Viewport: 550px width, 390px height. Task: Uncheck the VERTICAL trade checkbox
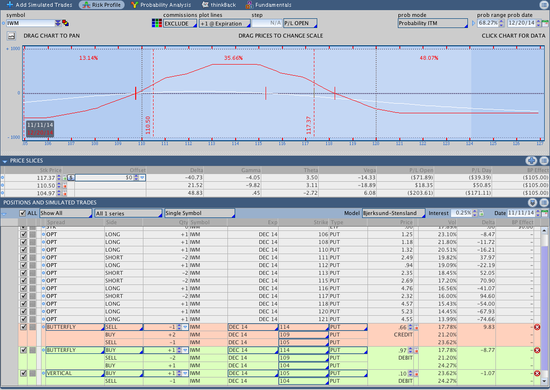tap(24, 373)
